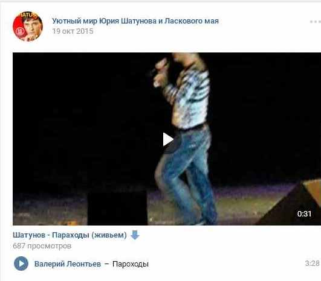Click Ласкового мая part of community name
This screenshot has height=281, width=321.
[x=192, y=21]
